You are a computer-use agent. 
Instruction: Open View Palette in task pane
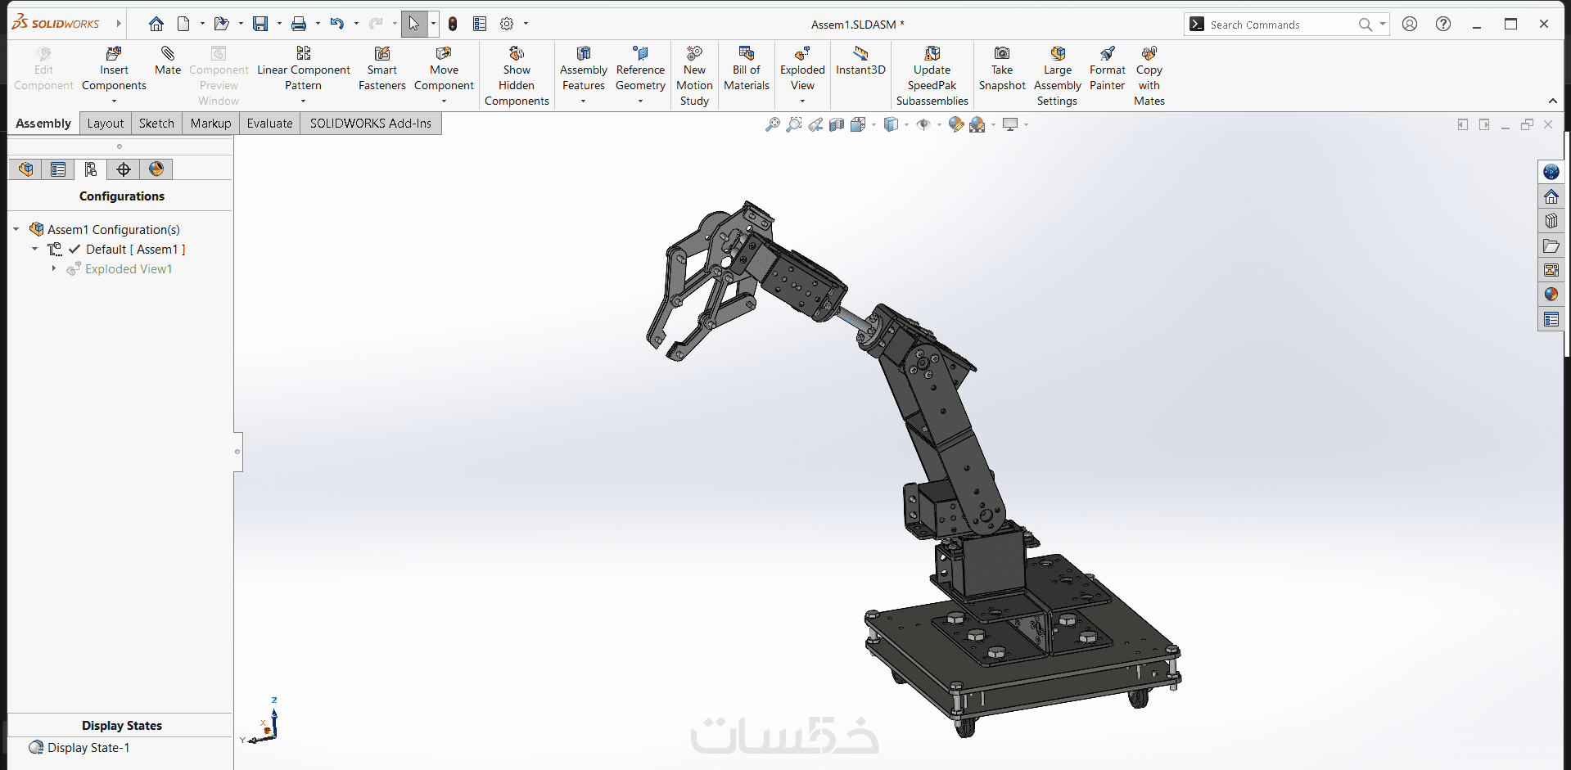pos(1551,270)
